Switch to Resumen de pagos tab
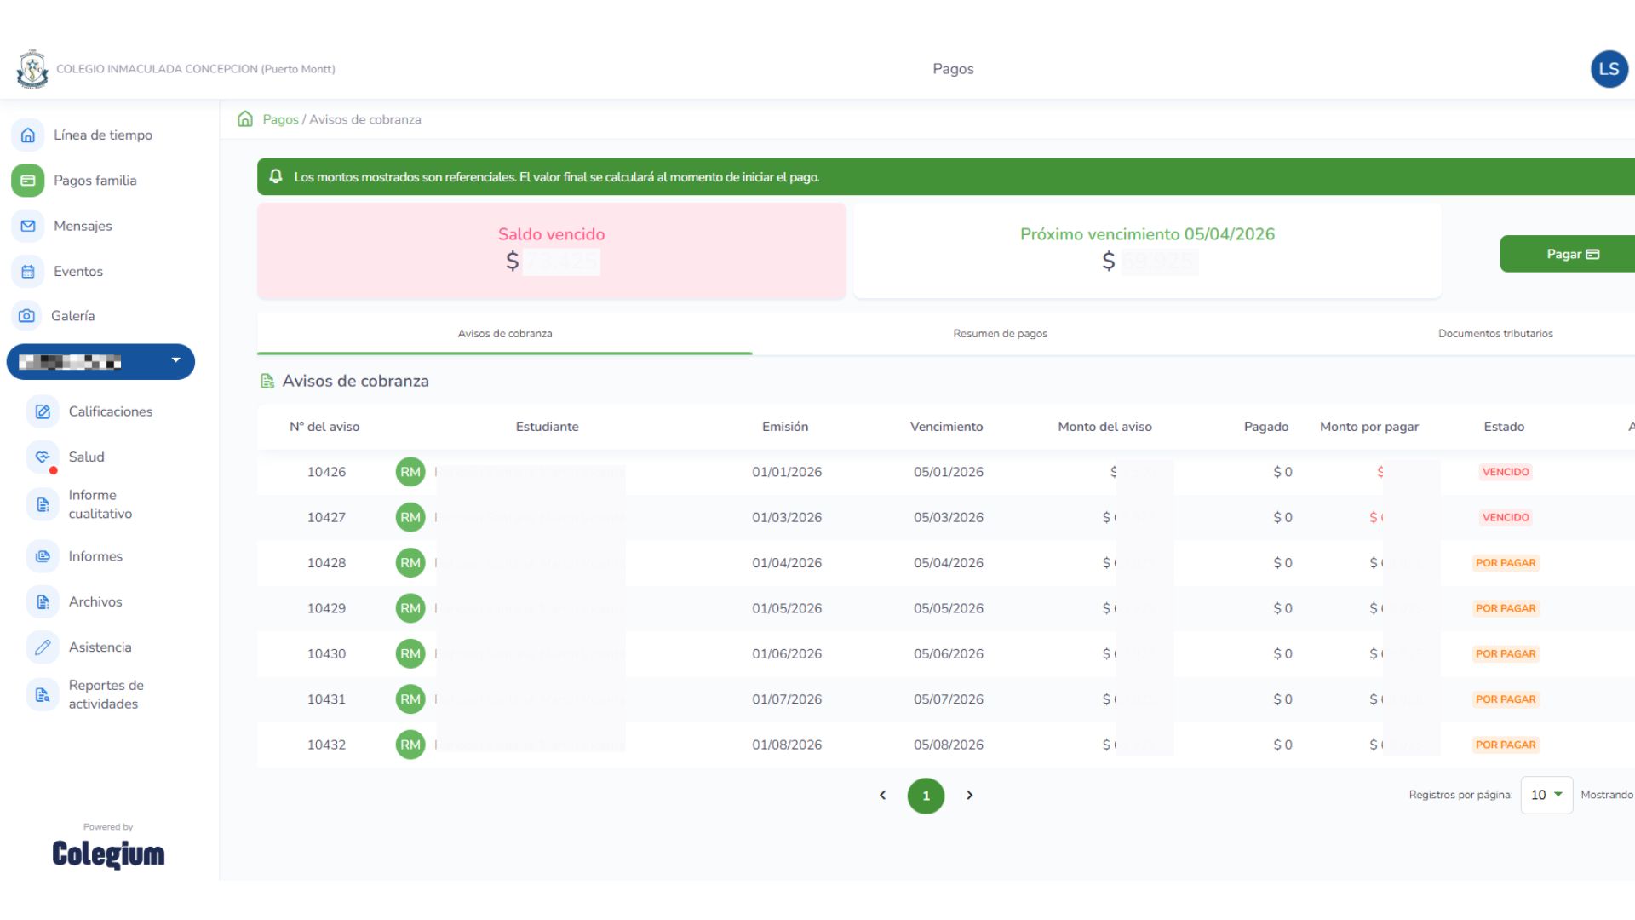Image resolution: width=1635 pixels, height=920 pixels. 1000,334
